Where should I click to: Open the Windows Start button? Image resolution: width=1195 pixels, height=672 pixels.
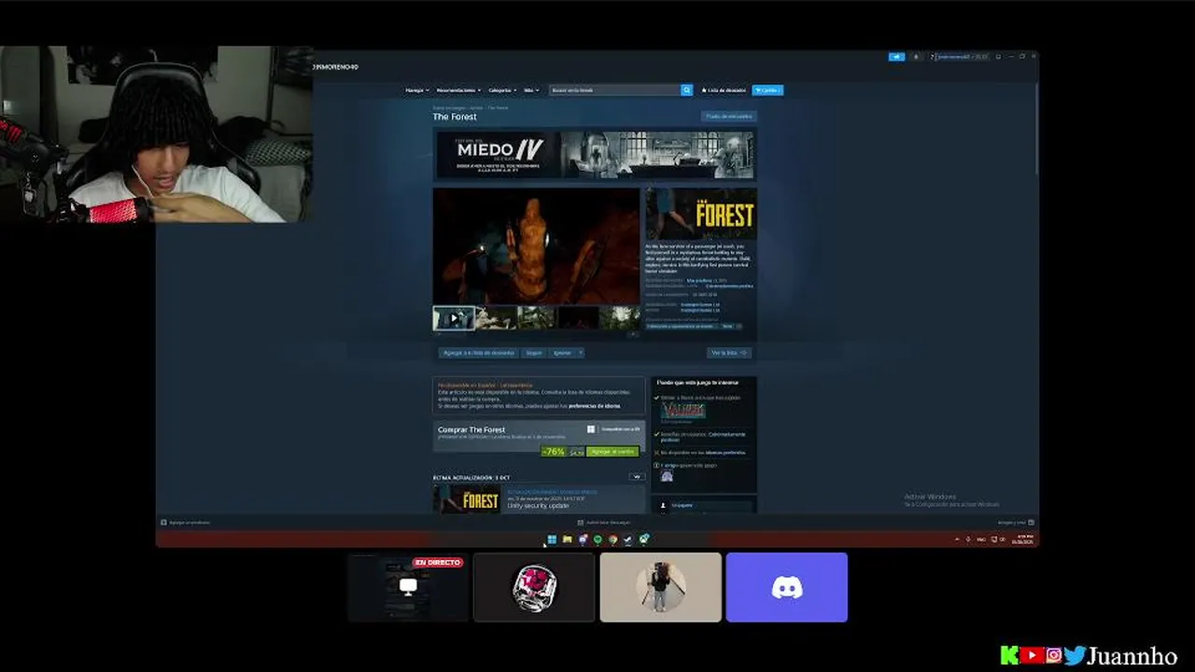click(552, 539)
